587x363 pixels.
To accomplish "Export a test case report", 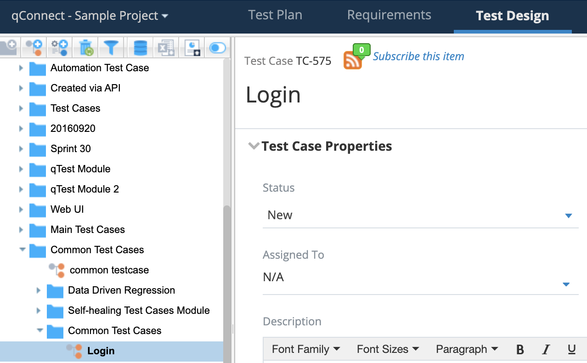I will click(192, 47).
